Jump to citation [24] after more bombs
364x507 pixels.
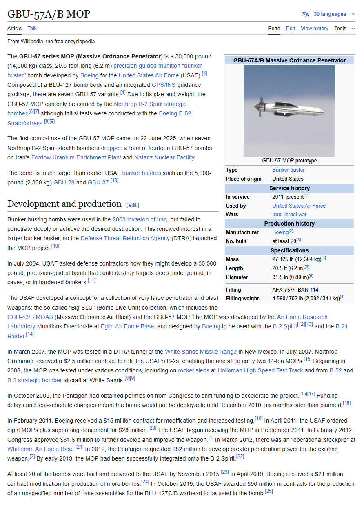[x=145, y=482]
